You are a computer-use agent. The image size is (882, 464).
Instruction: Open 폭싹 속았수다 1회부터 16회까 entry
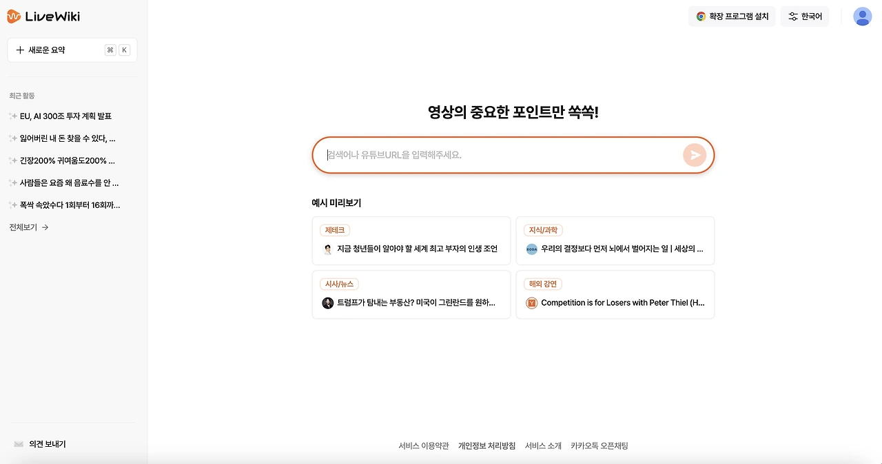(64, 204)
